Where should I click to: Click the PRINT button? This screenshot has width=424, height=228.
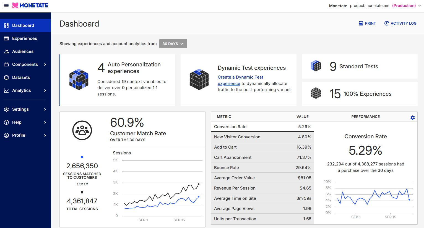(x=367, y=24)
